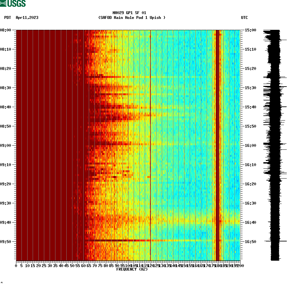This screenshot has width=289, height=286.
Task: Click the 100 Hz axis tick label
Action: coord(128,265)
